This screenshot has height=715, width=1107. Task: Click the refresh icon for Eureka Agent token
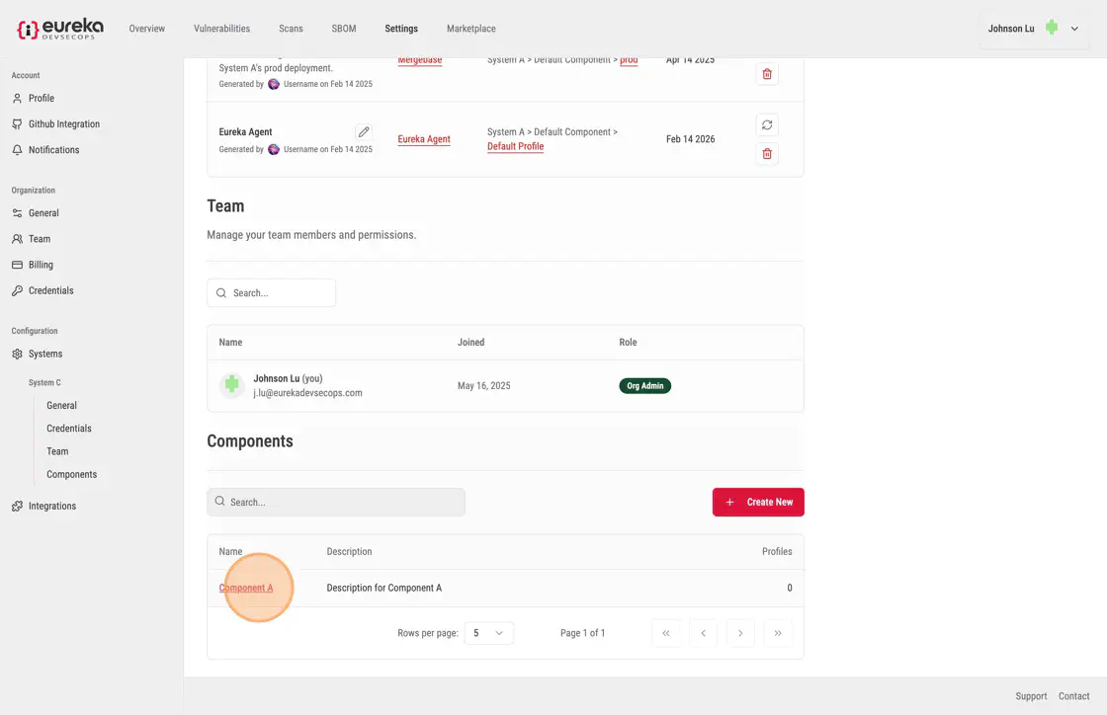767,125
